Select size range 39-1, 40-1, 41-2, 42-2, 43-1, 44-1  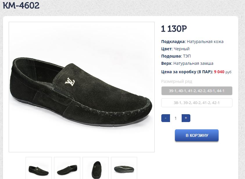197,91
